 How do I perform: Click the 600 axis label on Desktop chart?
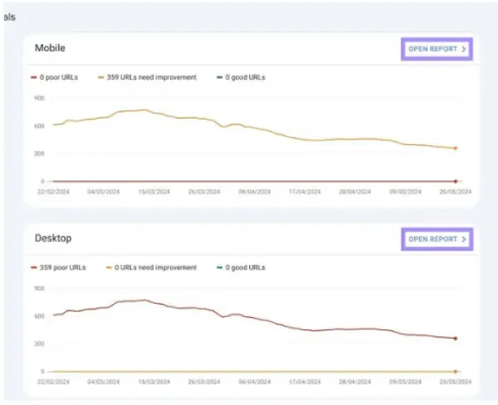39,316
